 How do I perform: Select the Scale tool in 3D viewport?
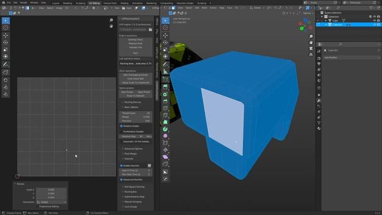(x=165, y=50)
